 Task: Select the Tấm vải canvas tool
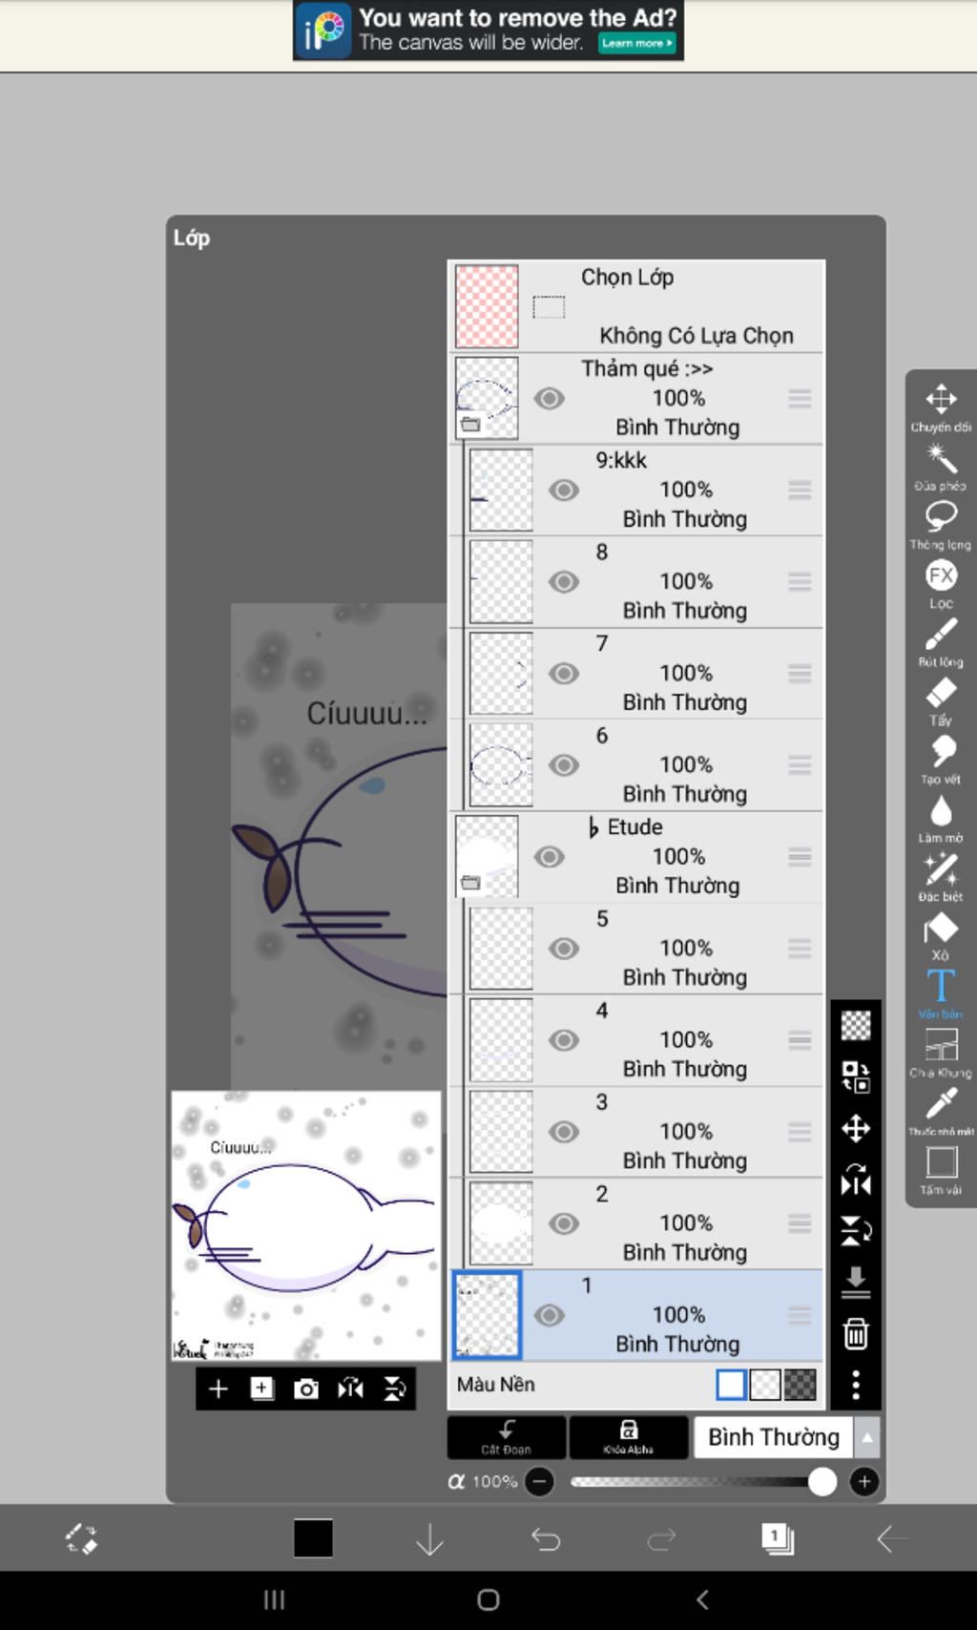[x=941, y=1170]
